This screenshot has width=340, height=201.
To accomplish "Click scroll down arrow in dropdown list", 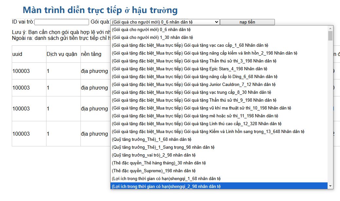I will coord(330,186).
